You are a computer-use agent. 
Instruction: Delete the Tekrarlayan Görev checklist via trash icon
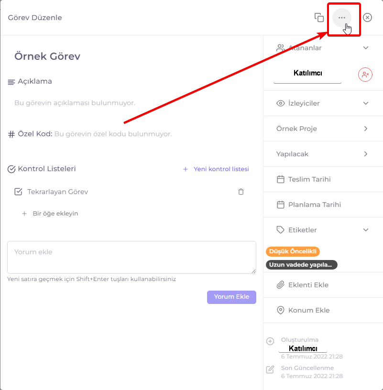241,192
